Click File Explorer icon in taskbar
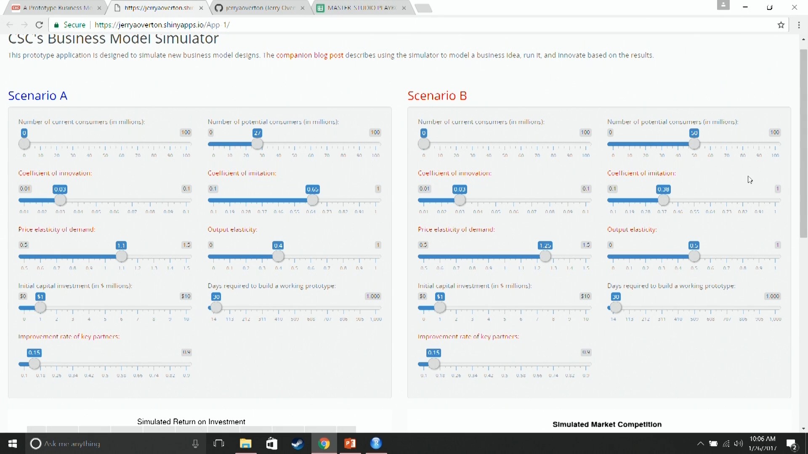 (x=246, y=443)
